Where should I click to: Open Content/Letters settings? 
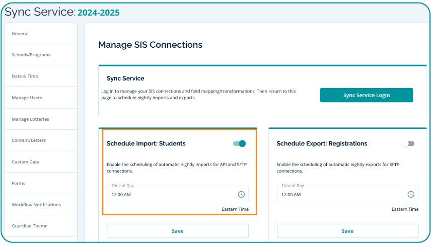[x=29, y=140]
